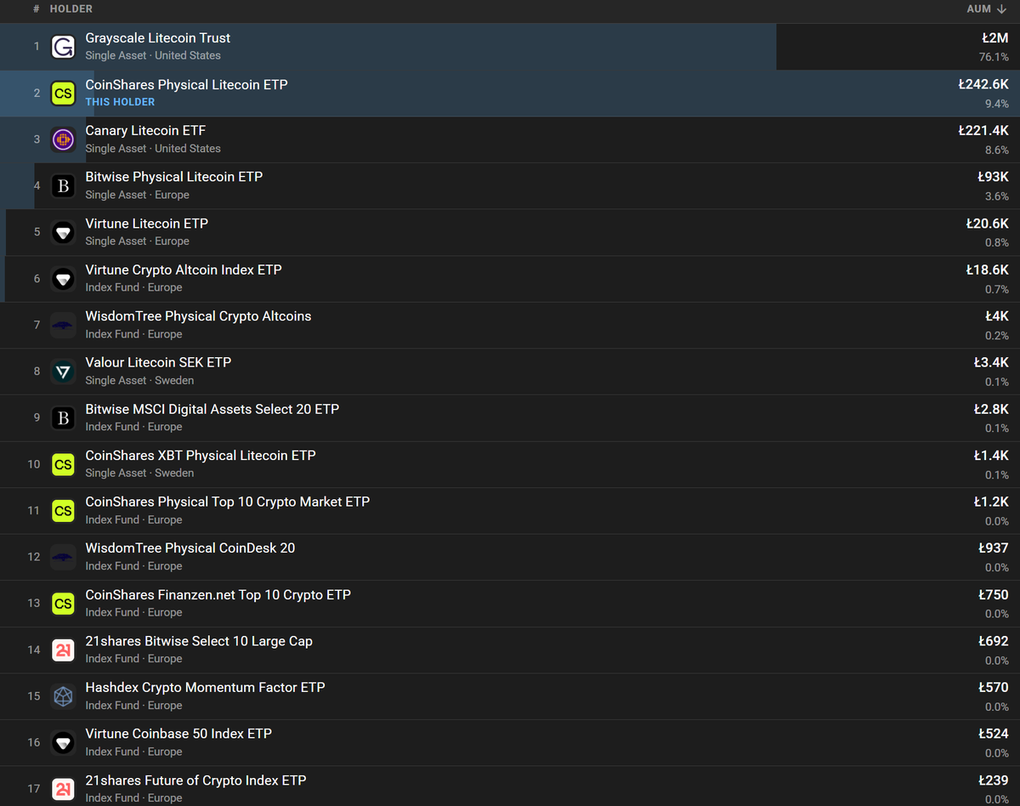The image size is (1020, 806).
Task: Click the Ł1.2K AUM value
Action: (x=991, y=502)
